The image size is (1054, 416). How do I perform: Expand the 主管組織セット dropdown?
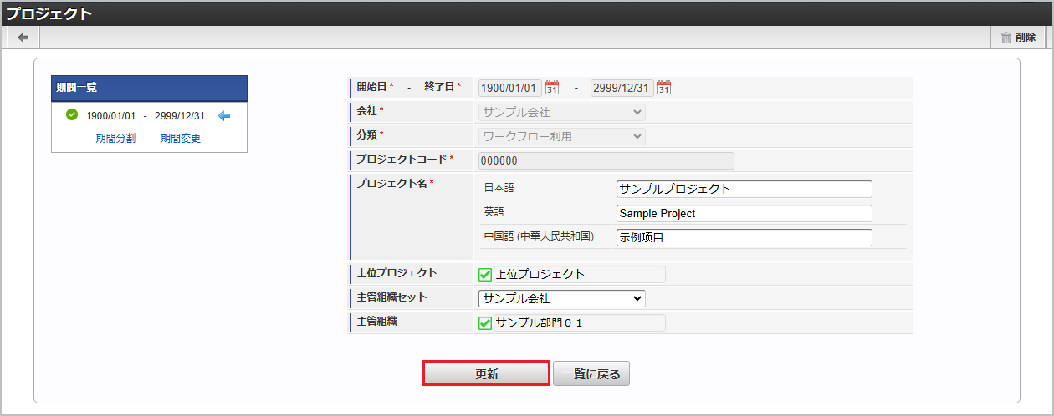[x=561, y=298]
